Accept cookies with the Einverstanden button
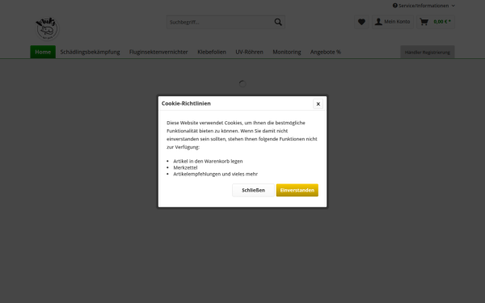This screenshot has width=485, height=303. click(x=297, y=190)
